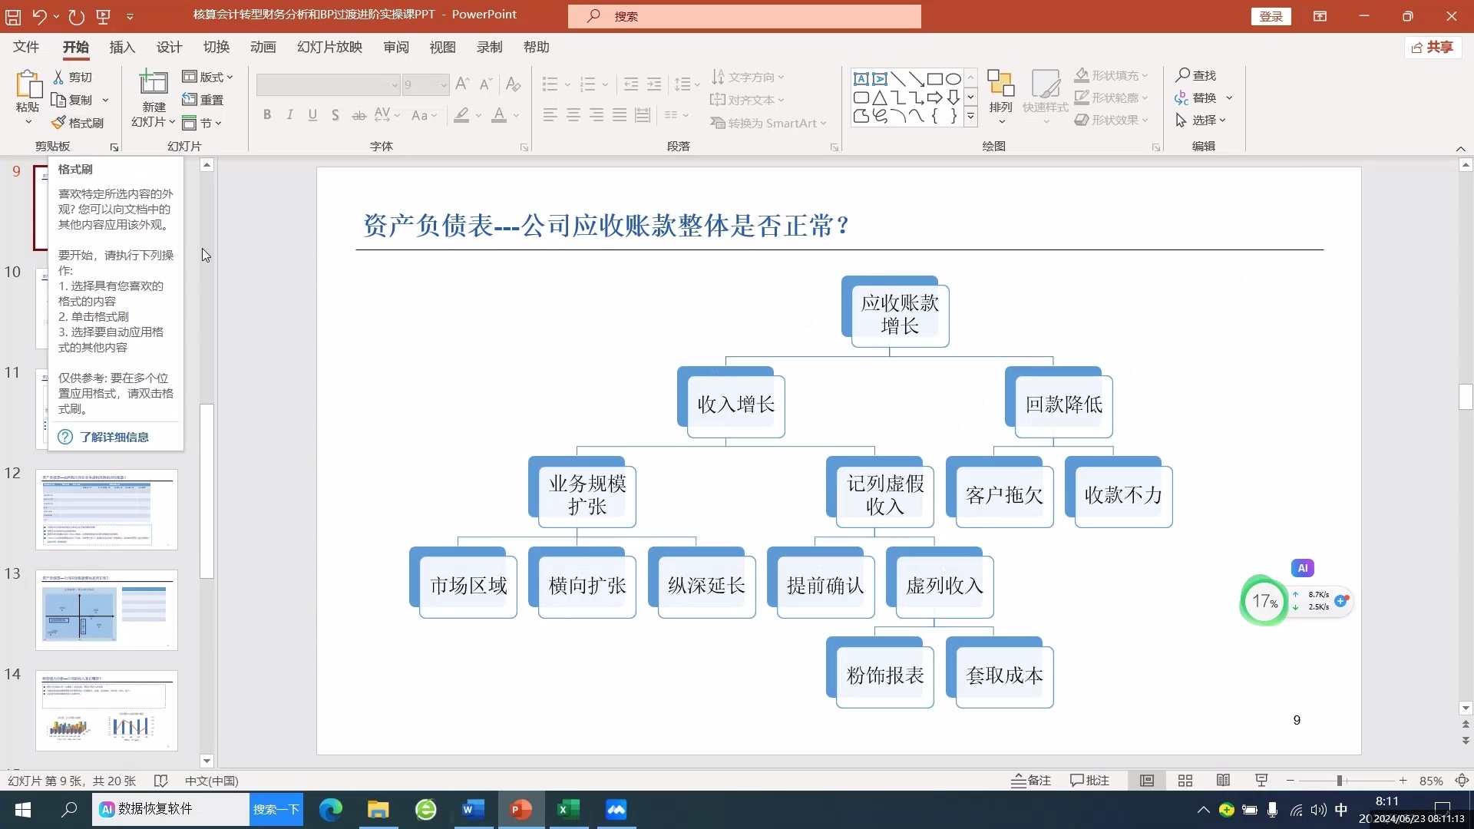Click the 了解详细信息 link in Format Painter tip

tap(115, 437)
